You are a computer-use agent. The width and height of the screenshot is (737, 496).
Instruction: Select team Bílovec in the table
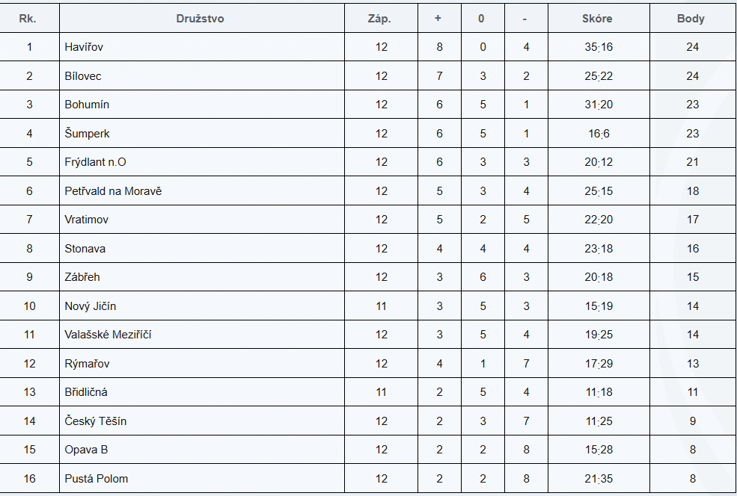pyautogui.click(x=83, y=76)
